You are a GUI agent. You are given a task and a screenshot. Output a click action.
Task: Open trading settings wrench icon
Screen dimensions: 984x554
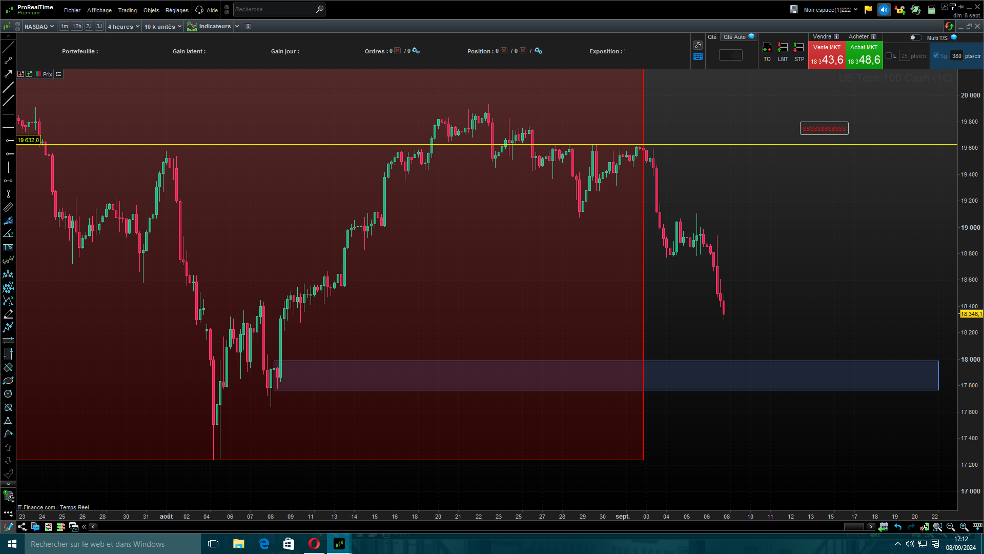(x=698, y=45)
